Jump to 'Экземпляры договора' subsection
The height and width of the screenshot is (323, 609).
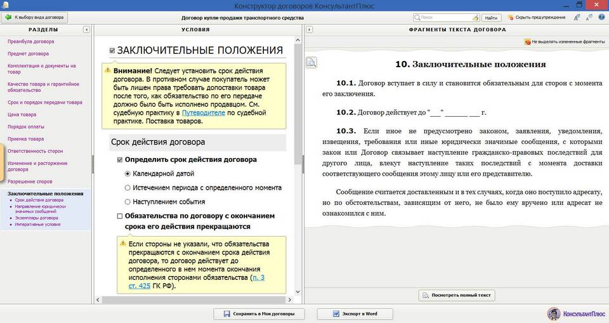click(36, 218)
